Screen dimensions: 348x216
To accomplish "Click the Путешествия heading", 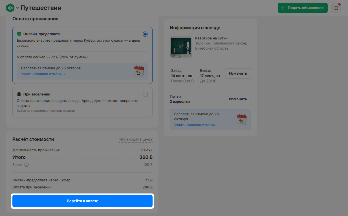I will [41, 8].
